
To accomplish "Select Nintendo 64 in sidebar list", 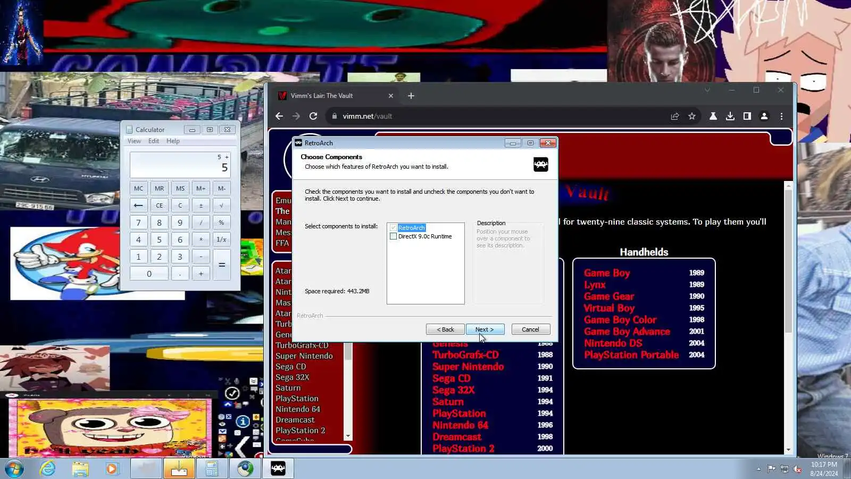I will pyautogui.click(x=298, y=409).
